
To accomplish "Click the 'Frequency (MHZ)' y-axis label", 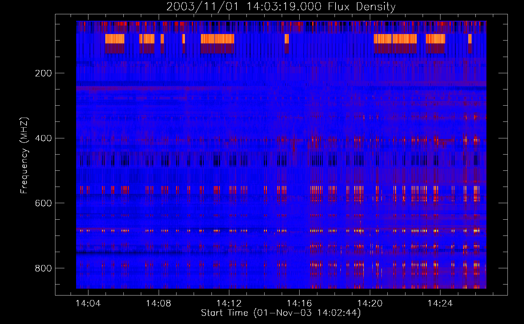I will pos(24,156).
